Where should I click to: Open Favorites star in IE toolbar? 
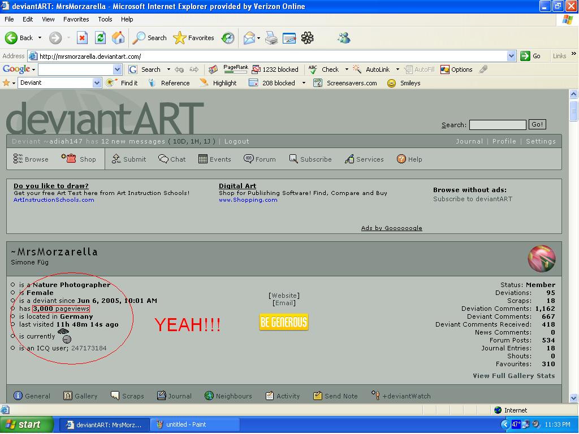click(193, 38)
